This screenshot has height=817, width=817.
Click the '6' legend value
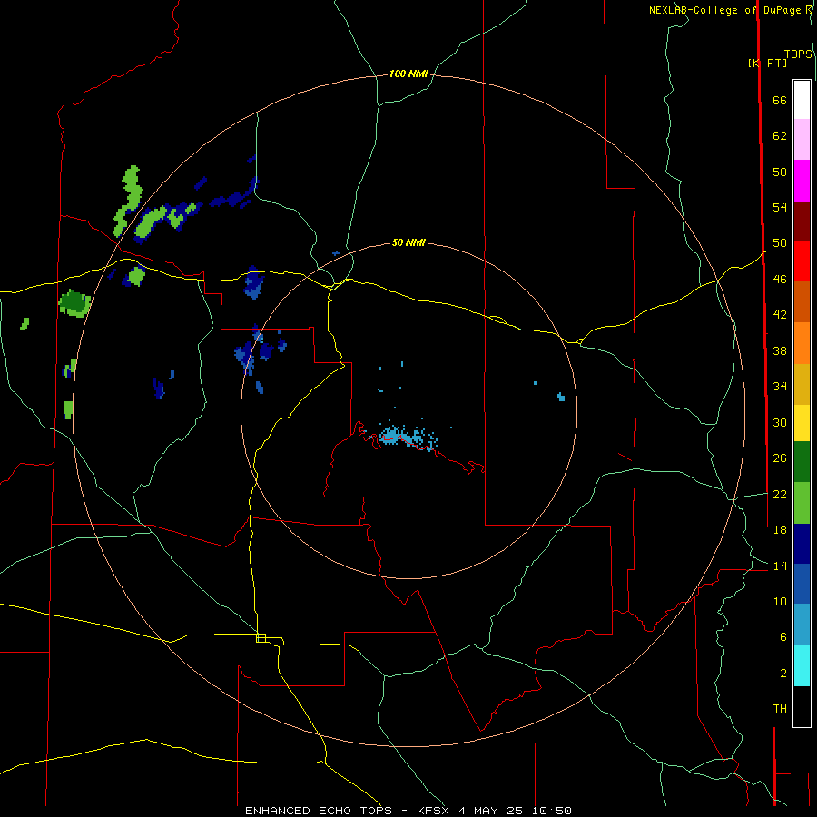pyautogui.click(x=783, y=637)
